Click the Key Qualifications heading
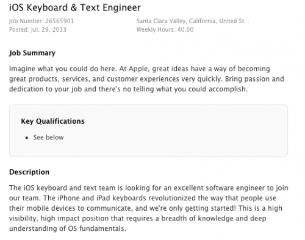 tap(52, 121)
